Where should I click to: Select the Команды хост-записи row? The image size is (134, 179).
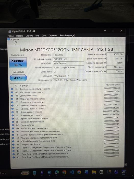(x=66, y=115)
